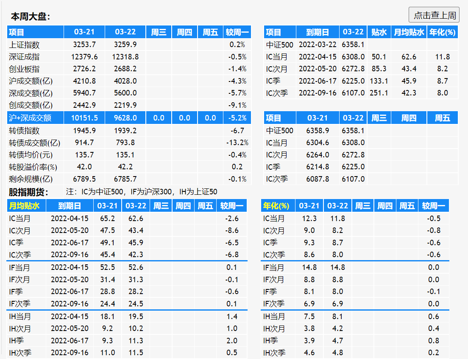The image size is (468, 359).
Task: Click the 剩余规模(亿) row label
Action: coord(31,179)
